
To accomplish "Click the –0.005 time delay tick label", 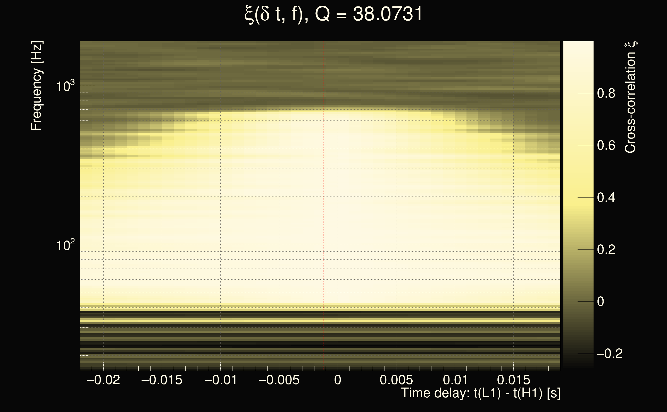I will (x=279, y=380).
